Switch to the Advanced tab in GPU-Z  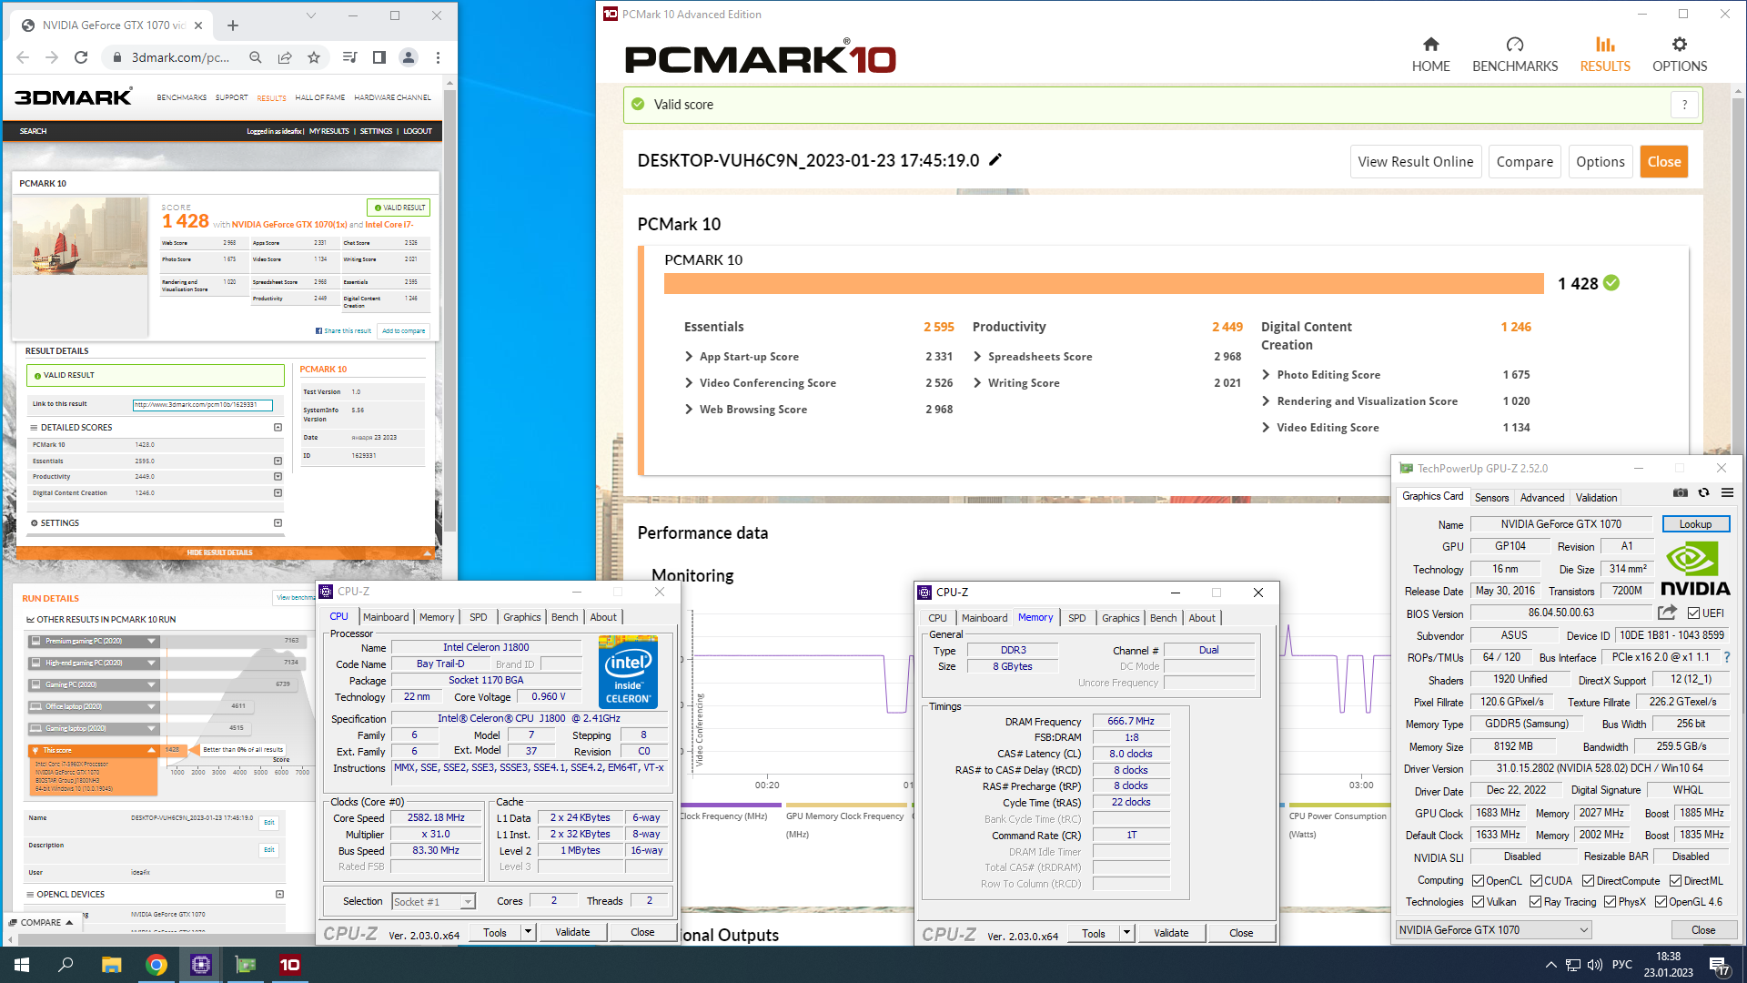(1542, 498)
